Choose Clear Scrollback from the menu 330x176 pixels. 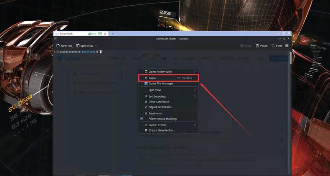(x=168, y=102)
